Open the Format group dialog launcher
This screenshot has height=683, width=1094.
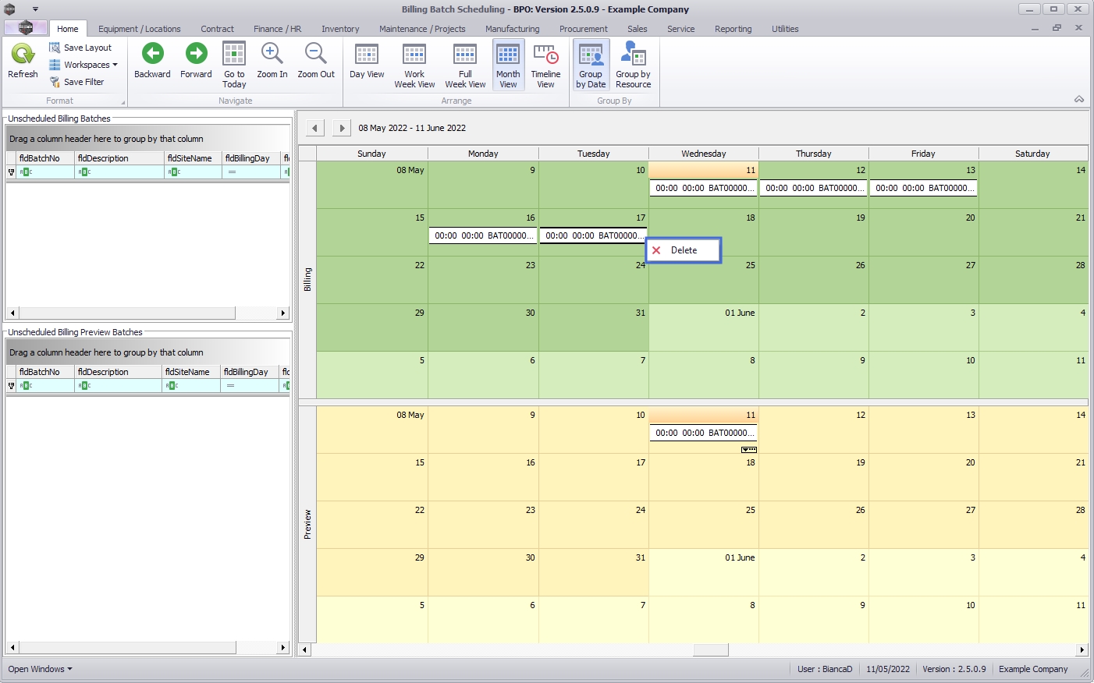tap(123, 102)
